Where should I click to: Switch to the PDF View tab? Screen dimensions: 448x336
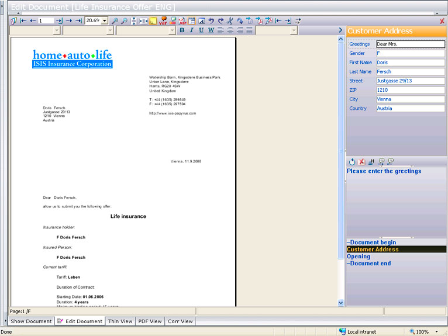[x=150, y=321]
